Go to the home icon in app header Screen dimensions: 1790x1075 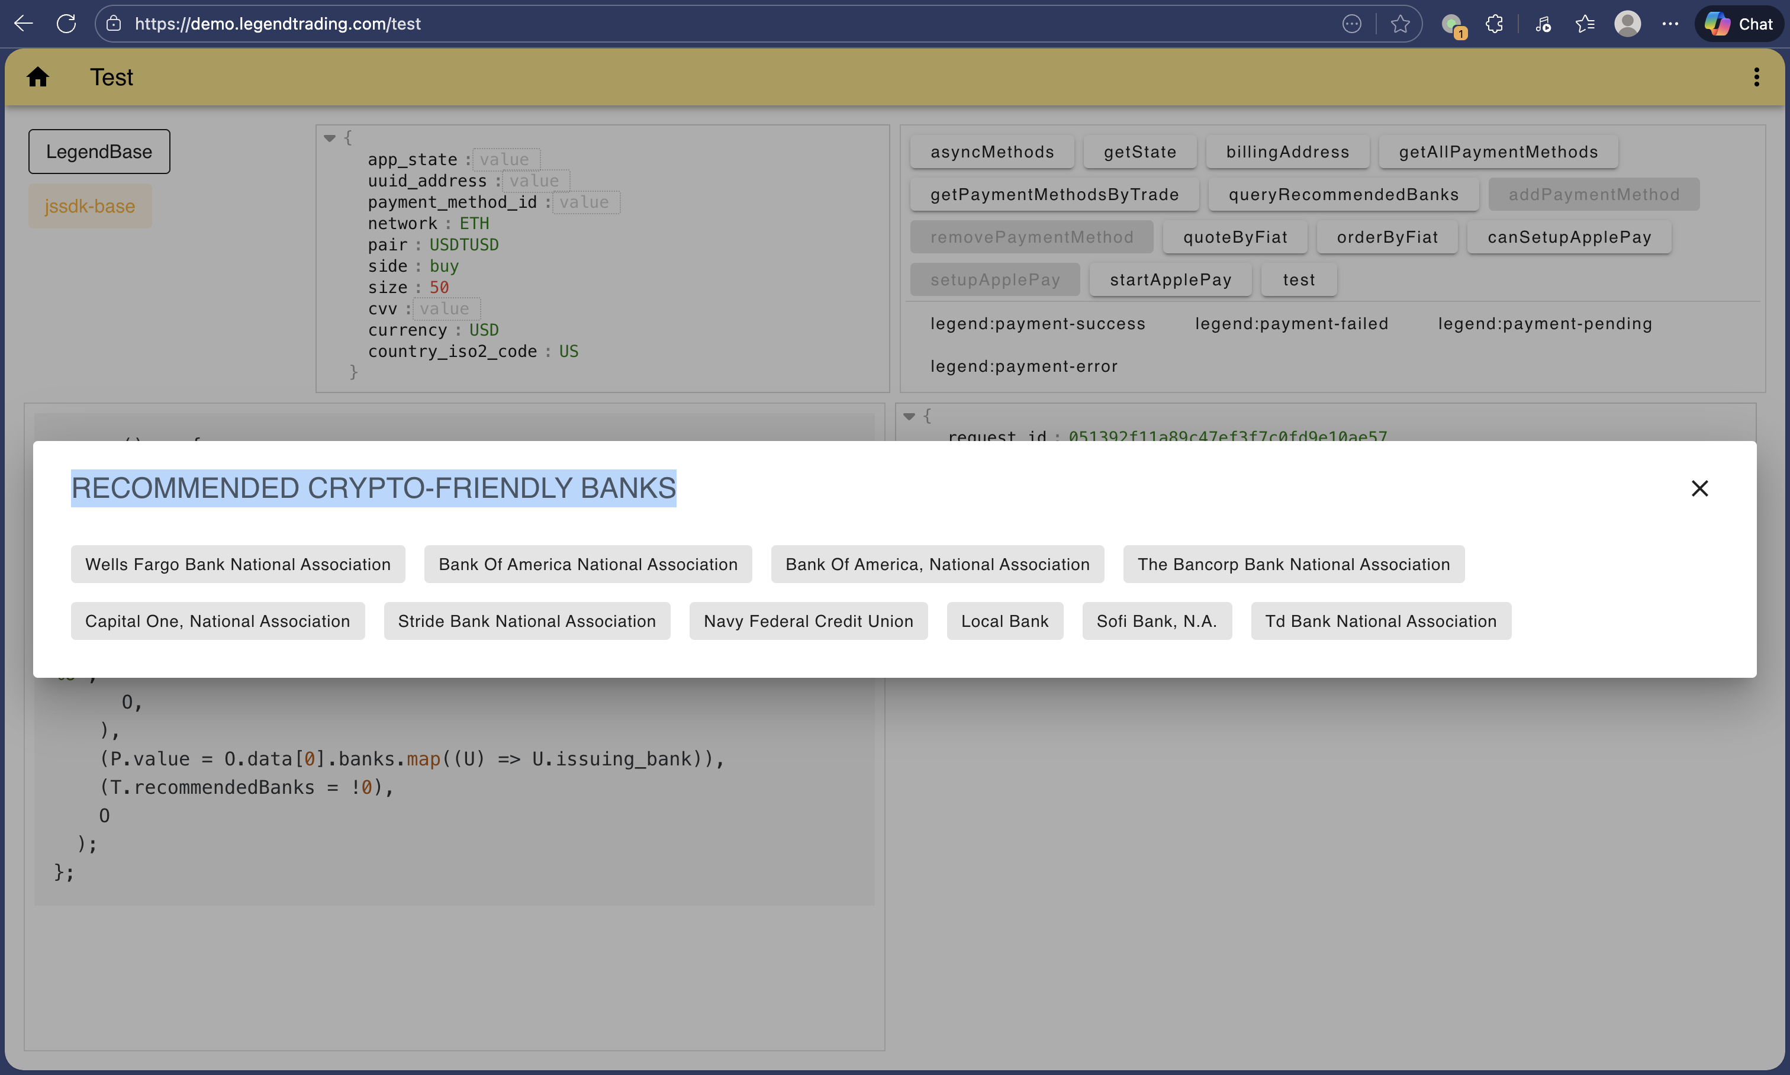tap(38, 77)
